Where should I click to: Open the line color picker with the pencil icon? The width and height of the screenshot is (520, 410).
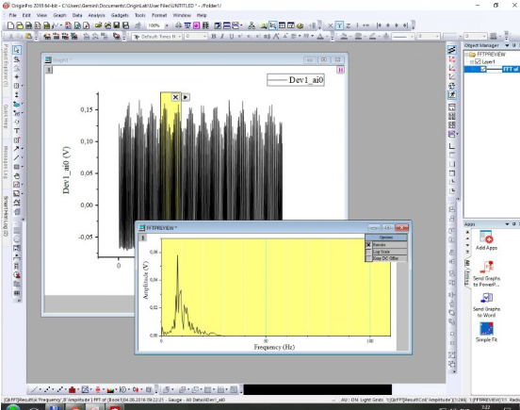point(373,37)
